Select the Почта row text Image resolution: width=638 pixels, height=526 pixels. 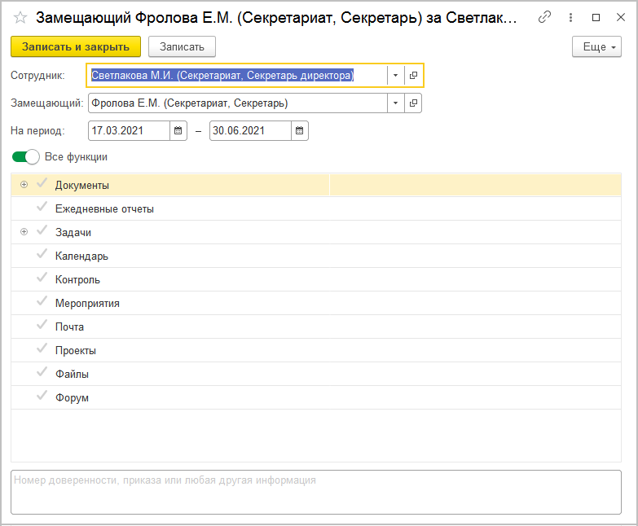(69, 327)
